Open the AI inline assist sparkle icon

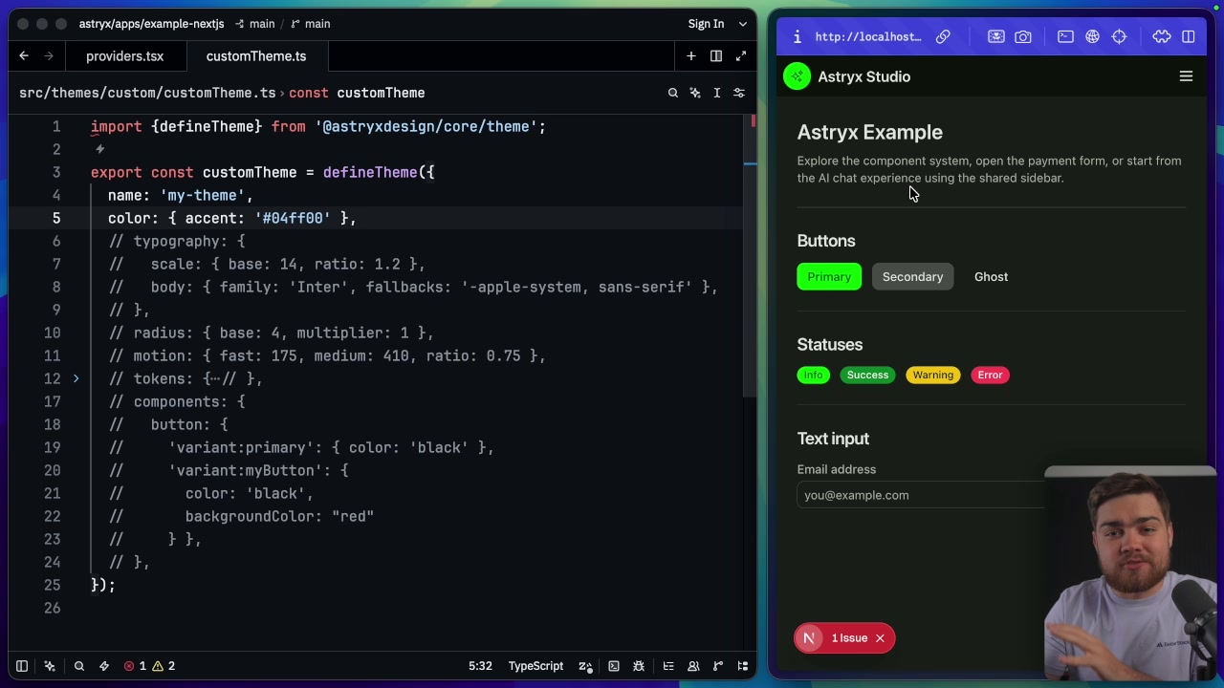click(695, 93)
